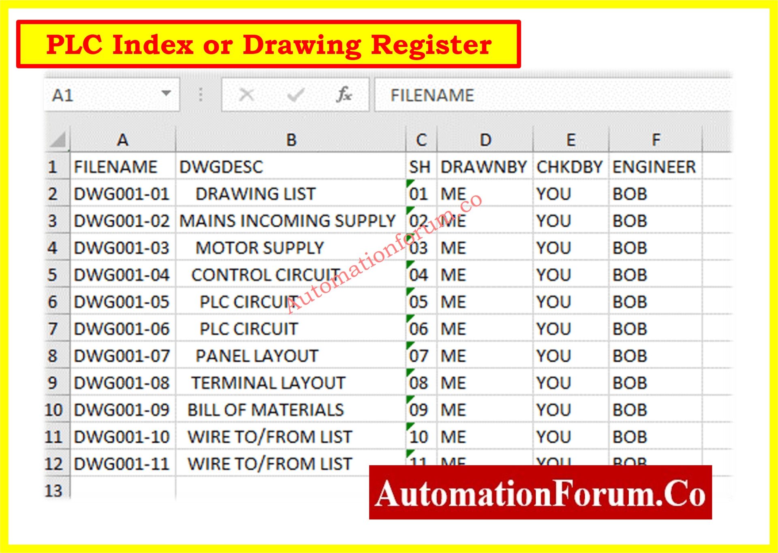Select column B header

(x=291, y=140)
